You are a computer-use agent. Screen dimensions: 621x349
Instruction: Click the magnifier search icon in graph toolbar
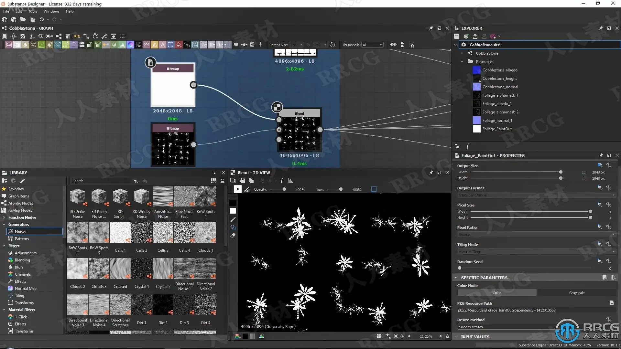[40, 36]
